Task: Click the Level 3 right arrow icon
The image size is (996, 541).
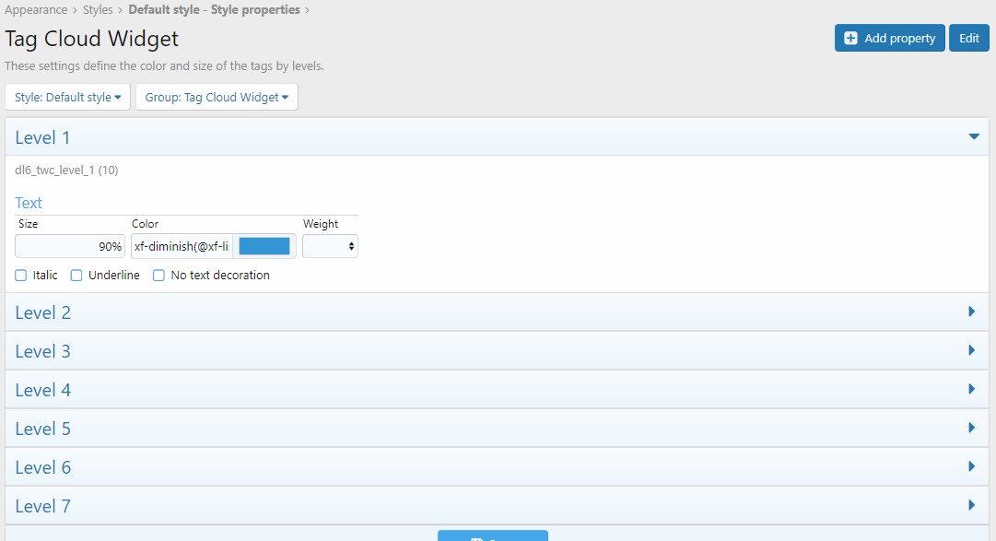Action: point(972,350)
